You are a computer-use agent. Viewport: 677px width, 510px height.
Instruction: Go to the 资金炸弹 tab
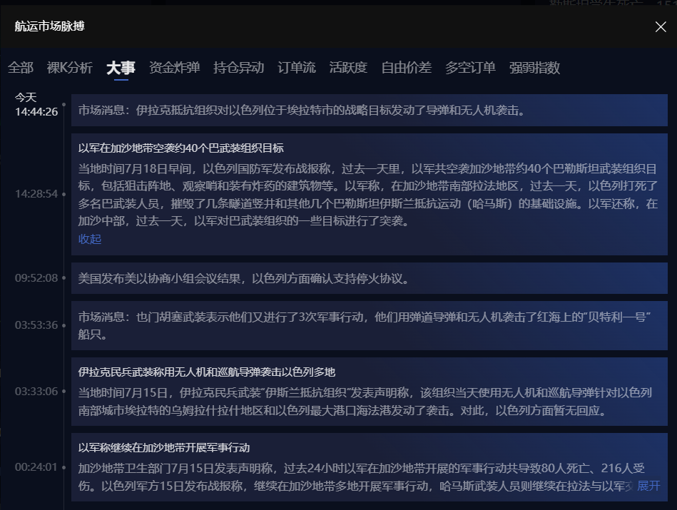[174, 68]
